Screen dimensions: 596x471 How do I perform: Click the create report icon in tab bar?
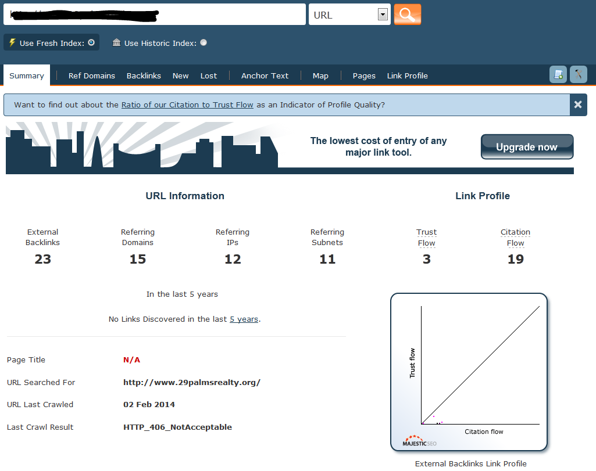click(x=558, y=74)
